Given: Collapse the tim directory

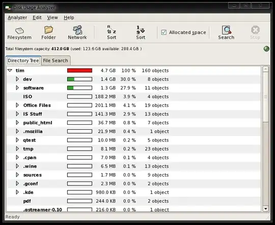Looking at the screenshot, I should click(10, 70).
